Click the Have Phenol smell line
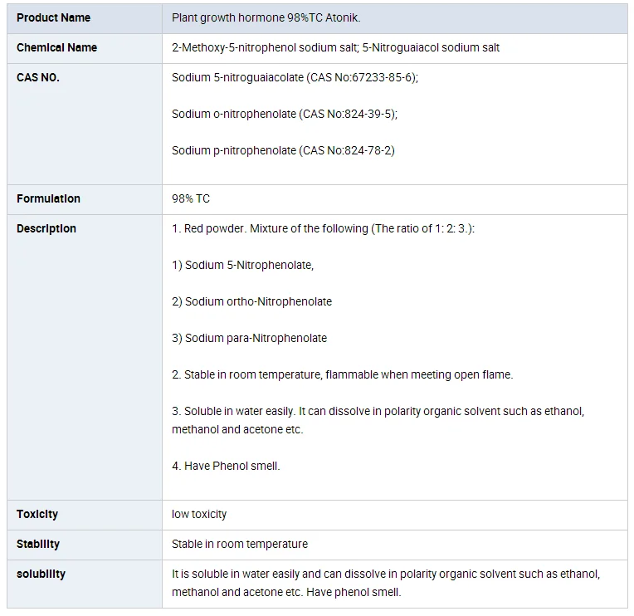Viewport: 634px width, 616px height. [x=226, y=466]
